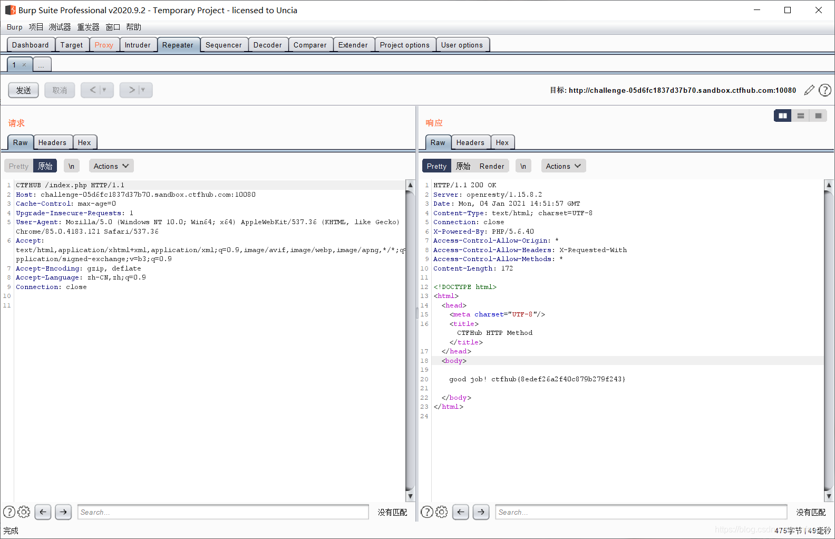Screen dimensions: 835x539
Task: Open the request Hex tab
Action: [x=84, y=142]
